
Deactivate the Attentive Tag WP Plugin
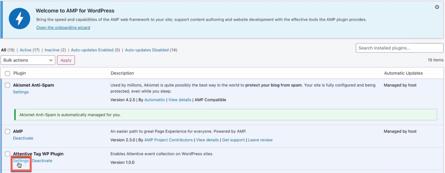(42, 161)
